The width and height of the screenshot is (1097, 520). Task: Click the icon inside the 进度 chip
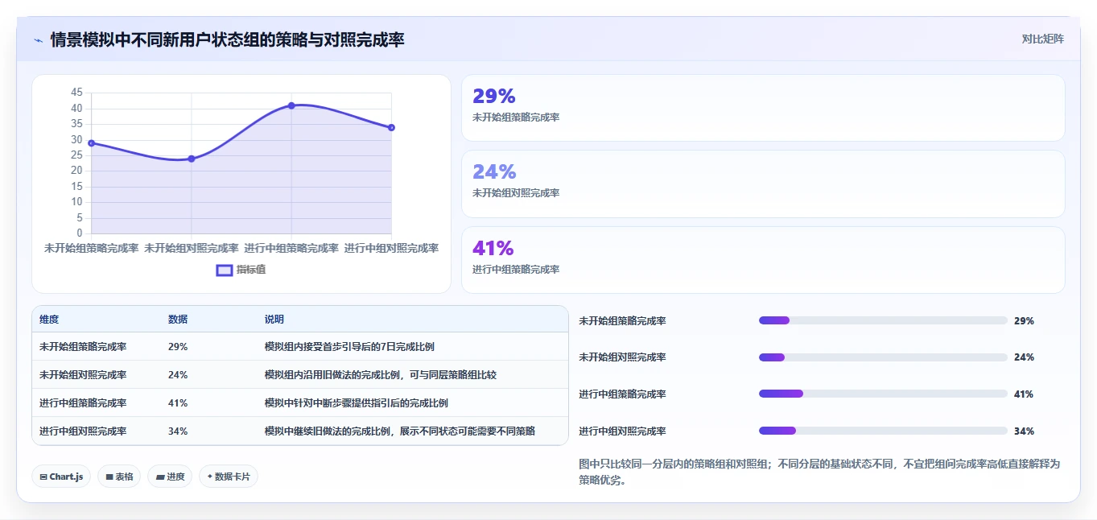point(160,477)
